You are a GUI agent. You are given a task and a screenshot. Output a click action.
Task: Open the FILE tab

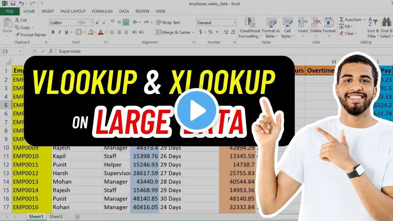click(10, 11)
